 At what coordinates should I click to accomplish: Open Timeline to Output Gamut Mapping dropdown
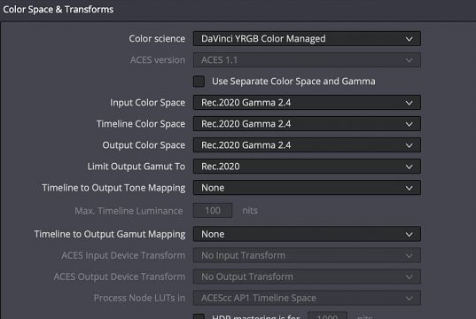(x=307, y=234)
